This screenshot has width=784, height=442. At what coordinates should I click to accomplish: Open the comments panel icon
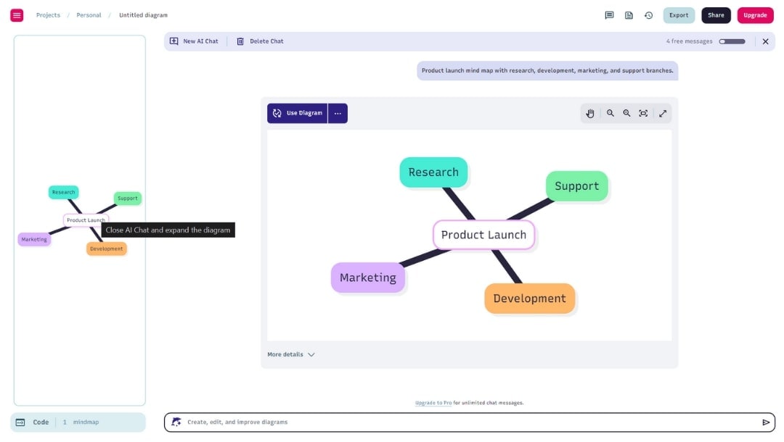(x=609, y=15)
